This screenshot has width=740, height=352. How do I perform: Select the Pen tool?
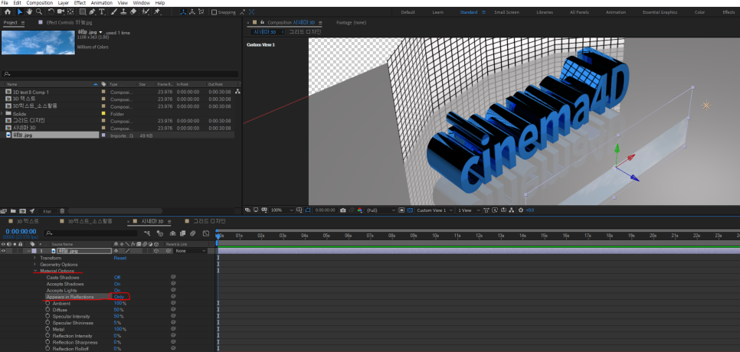point(93,11)
